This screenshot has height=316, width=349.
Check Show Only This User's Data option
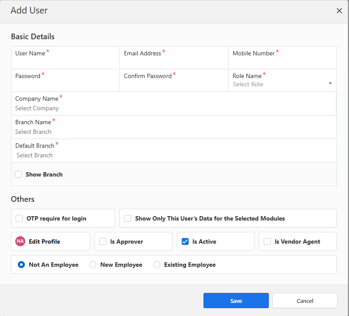point(128,218)
